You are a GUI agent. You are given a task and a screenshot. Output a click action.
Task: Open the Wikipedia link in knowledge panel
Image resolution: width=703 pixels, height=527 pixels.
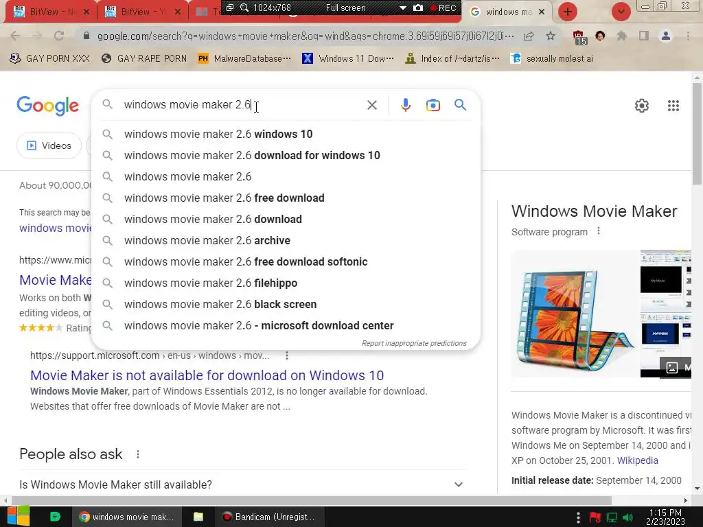pos(637,460)
